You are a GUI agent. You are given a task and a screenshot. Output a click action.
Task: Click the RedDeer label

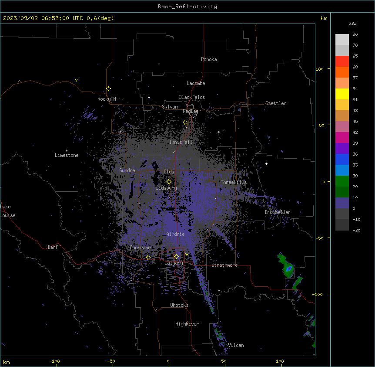pyautogui.click(x=191, y=111)
